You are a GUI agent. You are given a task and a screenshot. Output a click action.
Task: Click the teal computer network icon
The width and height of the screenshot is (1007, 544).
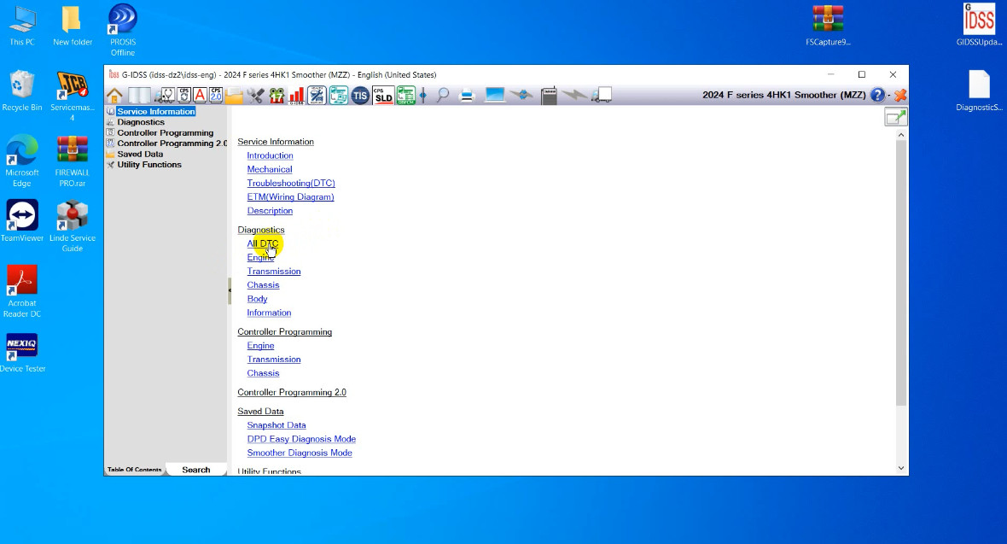339,95
